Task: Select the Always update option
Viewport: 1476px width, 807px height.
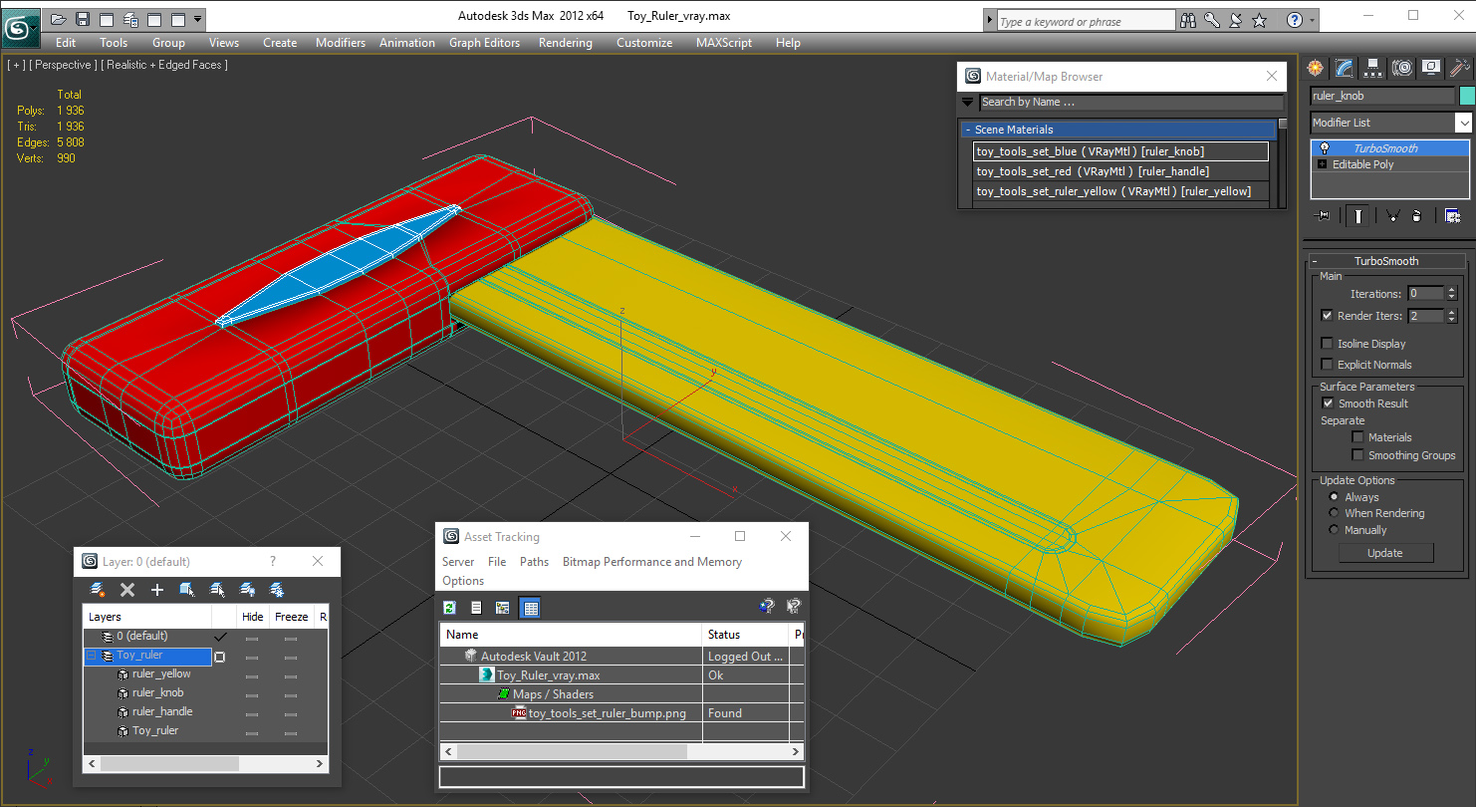Action: tap(1335, 497)
